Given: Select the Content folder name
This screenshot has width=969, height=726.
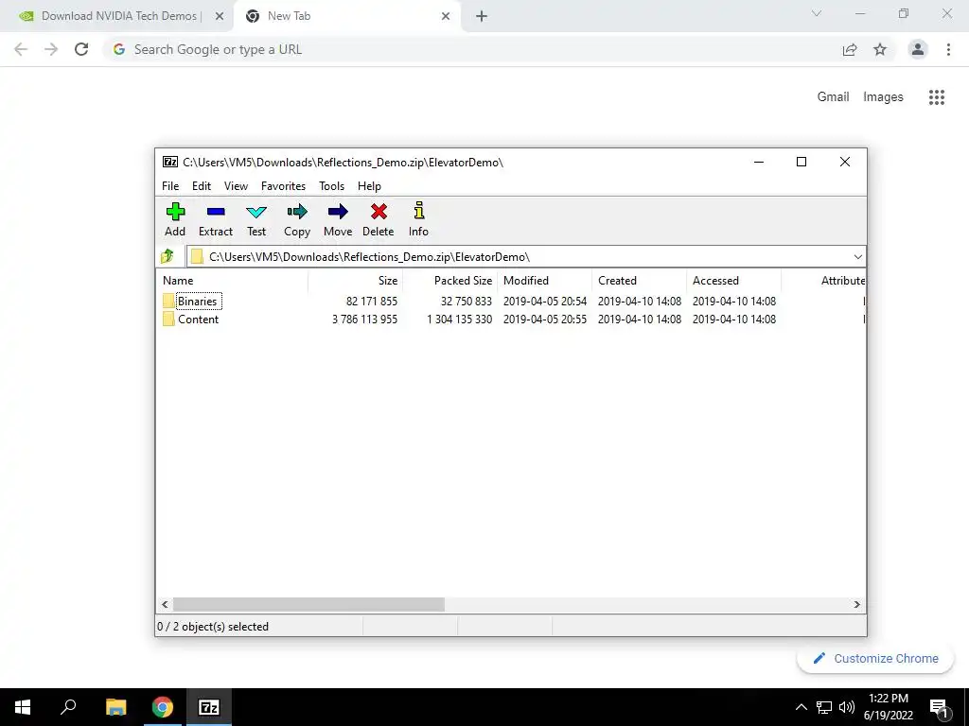Looking at the screenshot, I should [199, 320].
